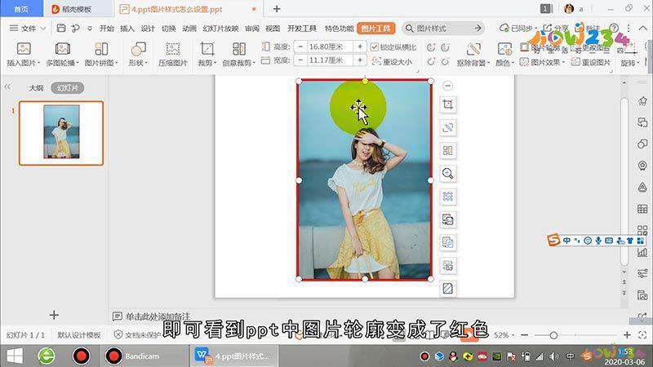The width and height of the screenshot is (653, 367).
Task: Click the Synced (已同步) cloud status
Action: click(517, 28)
